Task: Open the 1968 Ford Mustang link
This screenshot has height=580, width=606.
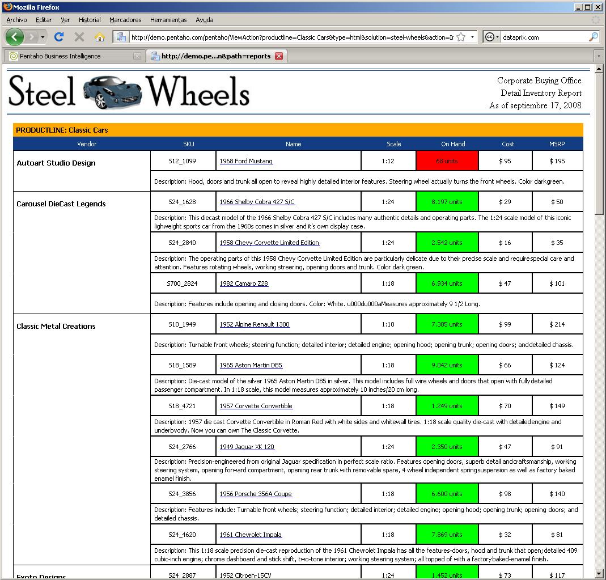Action: 246,161
